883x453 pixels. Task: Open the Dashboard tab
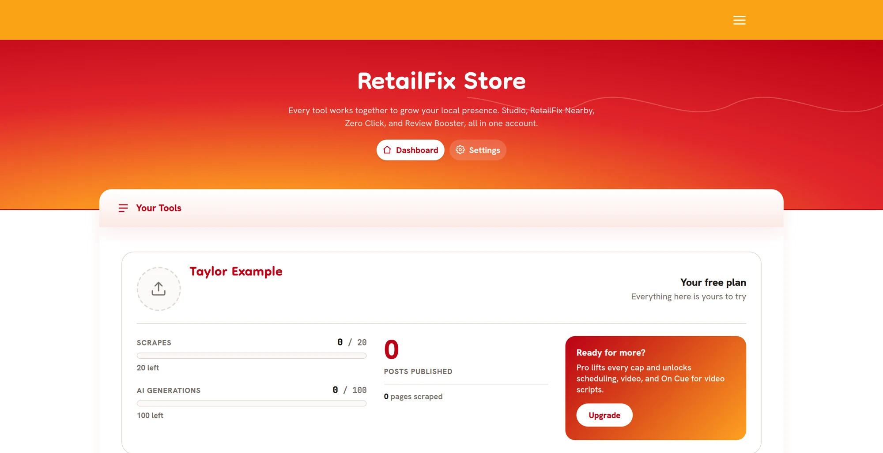click(410, 150)
